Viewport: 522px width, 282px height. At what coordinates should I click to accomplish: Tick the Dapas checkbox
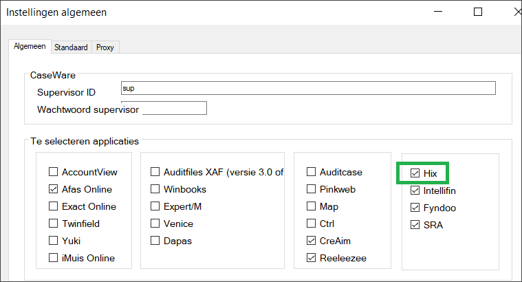click(155, 241)
